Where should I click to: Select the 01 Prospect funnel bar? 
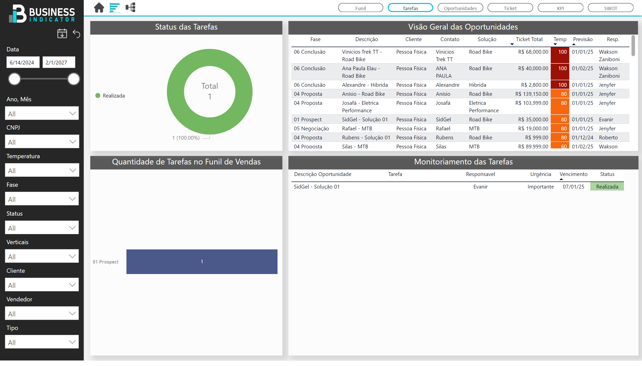pyautogui.click(x=202, y=262)
